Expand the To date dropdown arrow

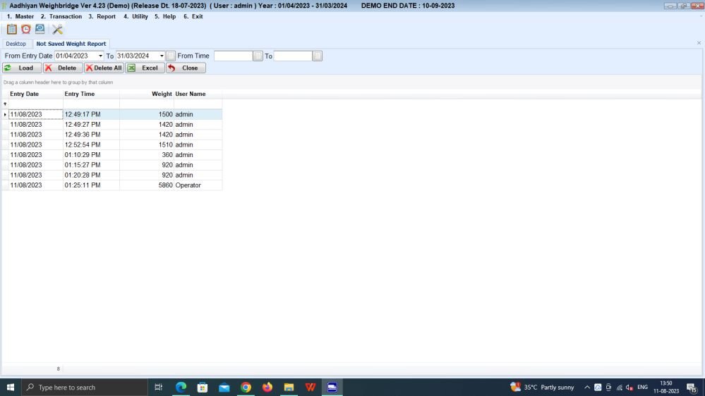coord(162,56)
